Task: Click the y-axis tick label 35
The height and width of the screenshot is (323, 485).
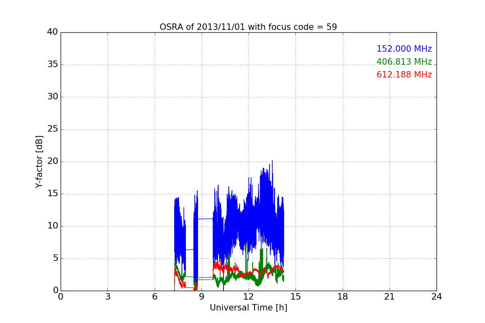Action: (x=53, y=65)
